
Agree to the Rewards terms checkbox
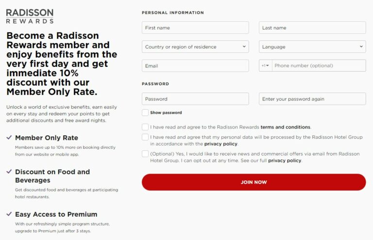click(145, 127)
